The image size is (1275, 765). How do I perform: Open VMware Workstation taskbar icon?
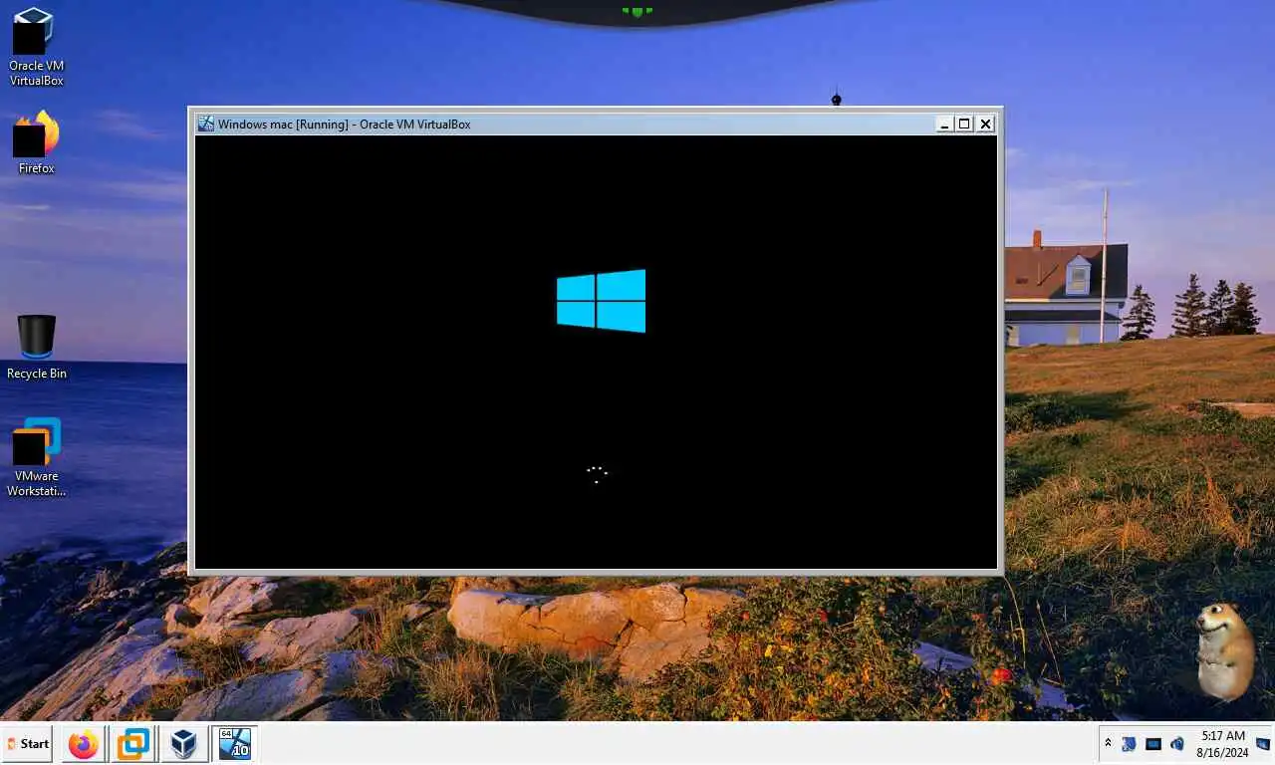pyautogui.click(x=133, y=743)
